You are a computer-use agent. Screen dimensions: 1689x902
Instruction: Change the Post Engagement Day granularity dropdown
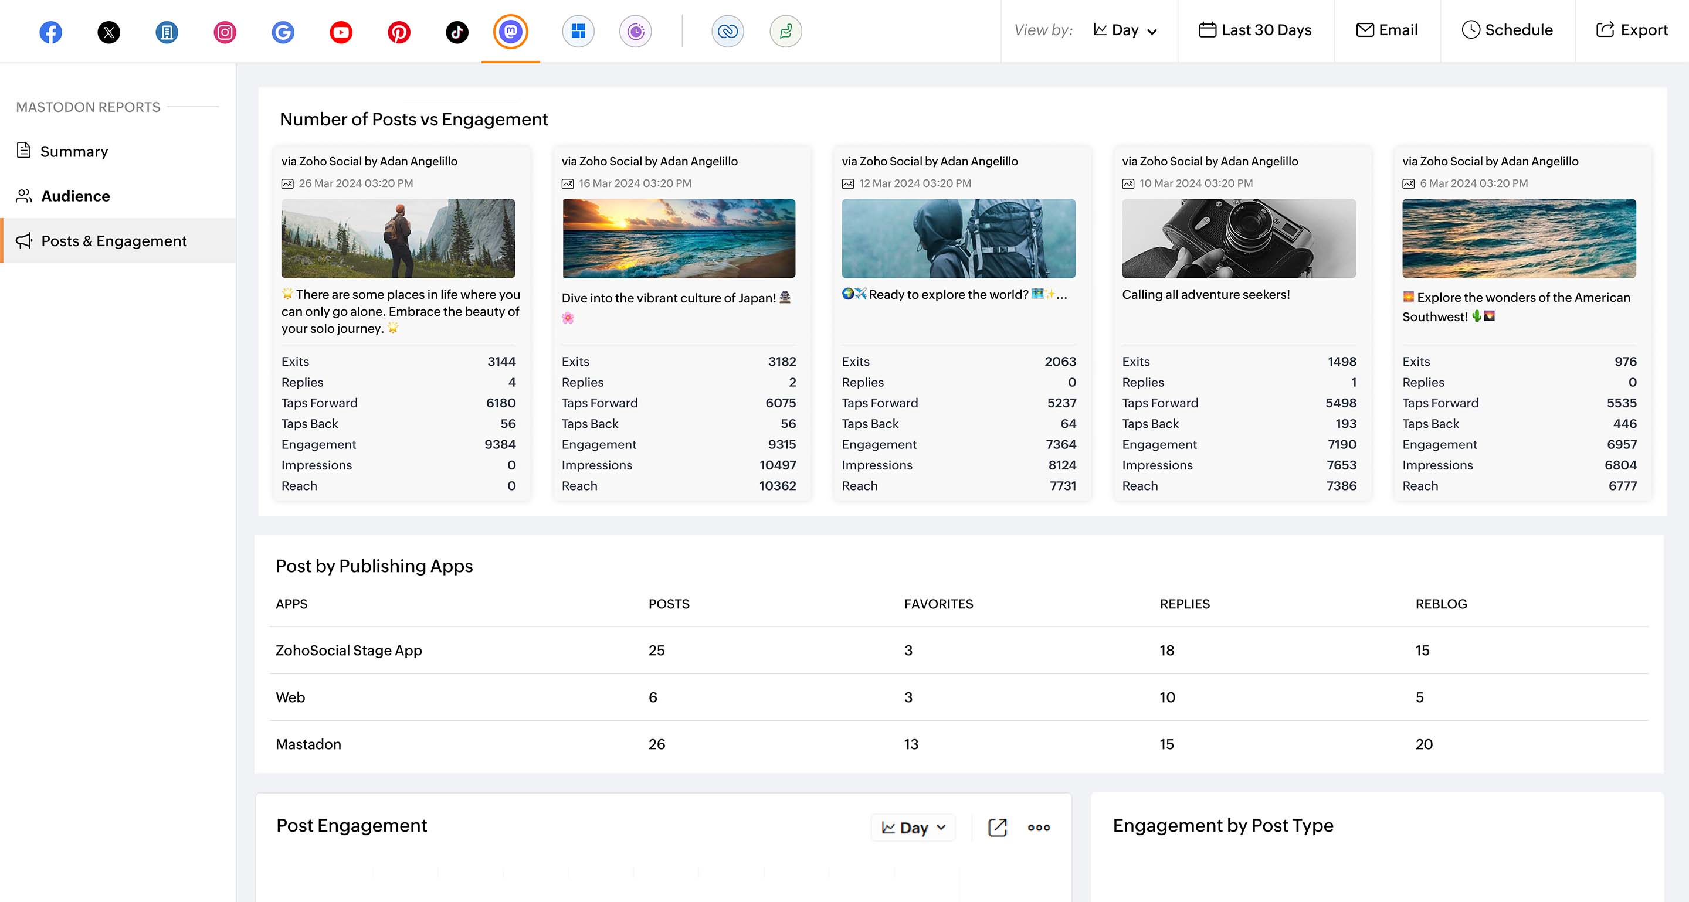point(913,828)
